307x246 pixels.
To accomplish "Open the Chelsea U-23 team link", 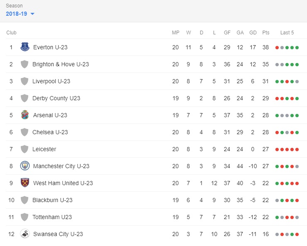I will click(x=50, y=132).
